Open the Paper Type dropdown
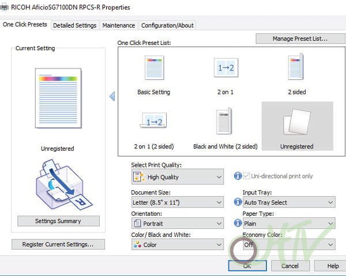 (x=289, y=224)
